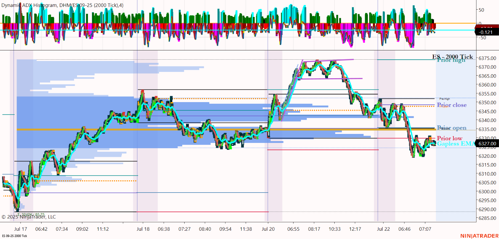Click the "Pre-High" level label
This screenshot has height=239, width=499.
(445, 99)
